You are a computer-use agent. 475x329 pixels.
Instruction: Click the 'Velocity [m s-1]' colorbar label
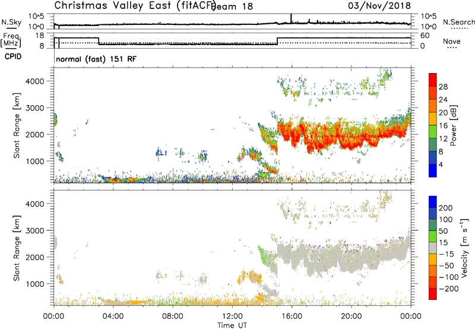[464, 248]
